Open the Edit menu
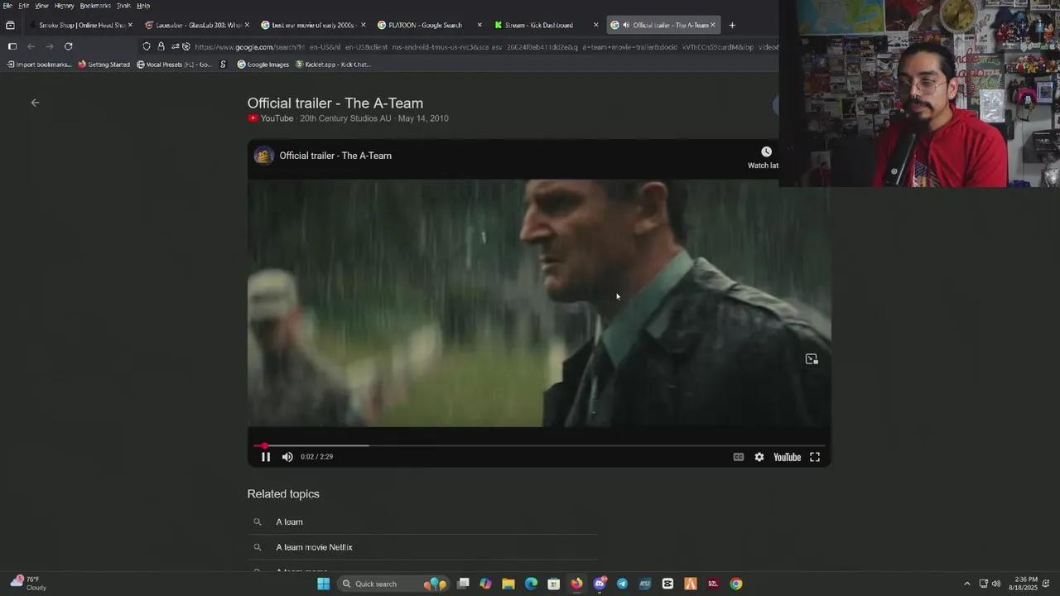Image resolution: width=1060 pixels, height=596 pixels. pyautogui.click(x=24, y=6)
